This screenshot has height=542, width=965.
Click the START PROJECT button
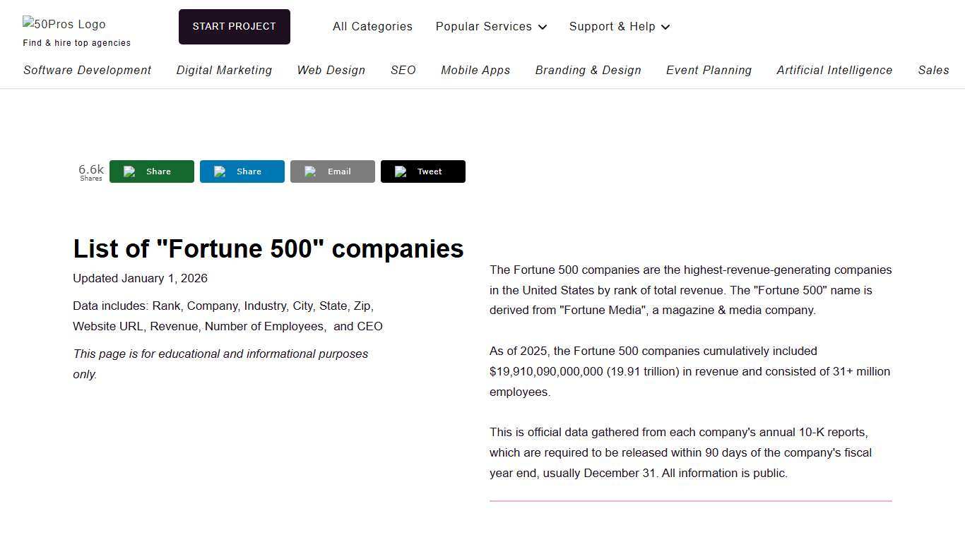click(x=234, y=26)
